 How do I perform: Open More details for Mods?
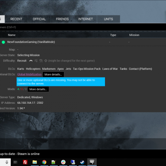click(x=38, y=89)
